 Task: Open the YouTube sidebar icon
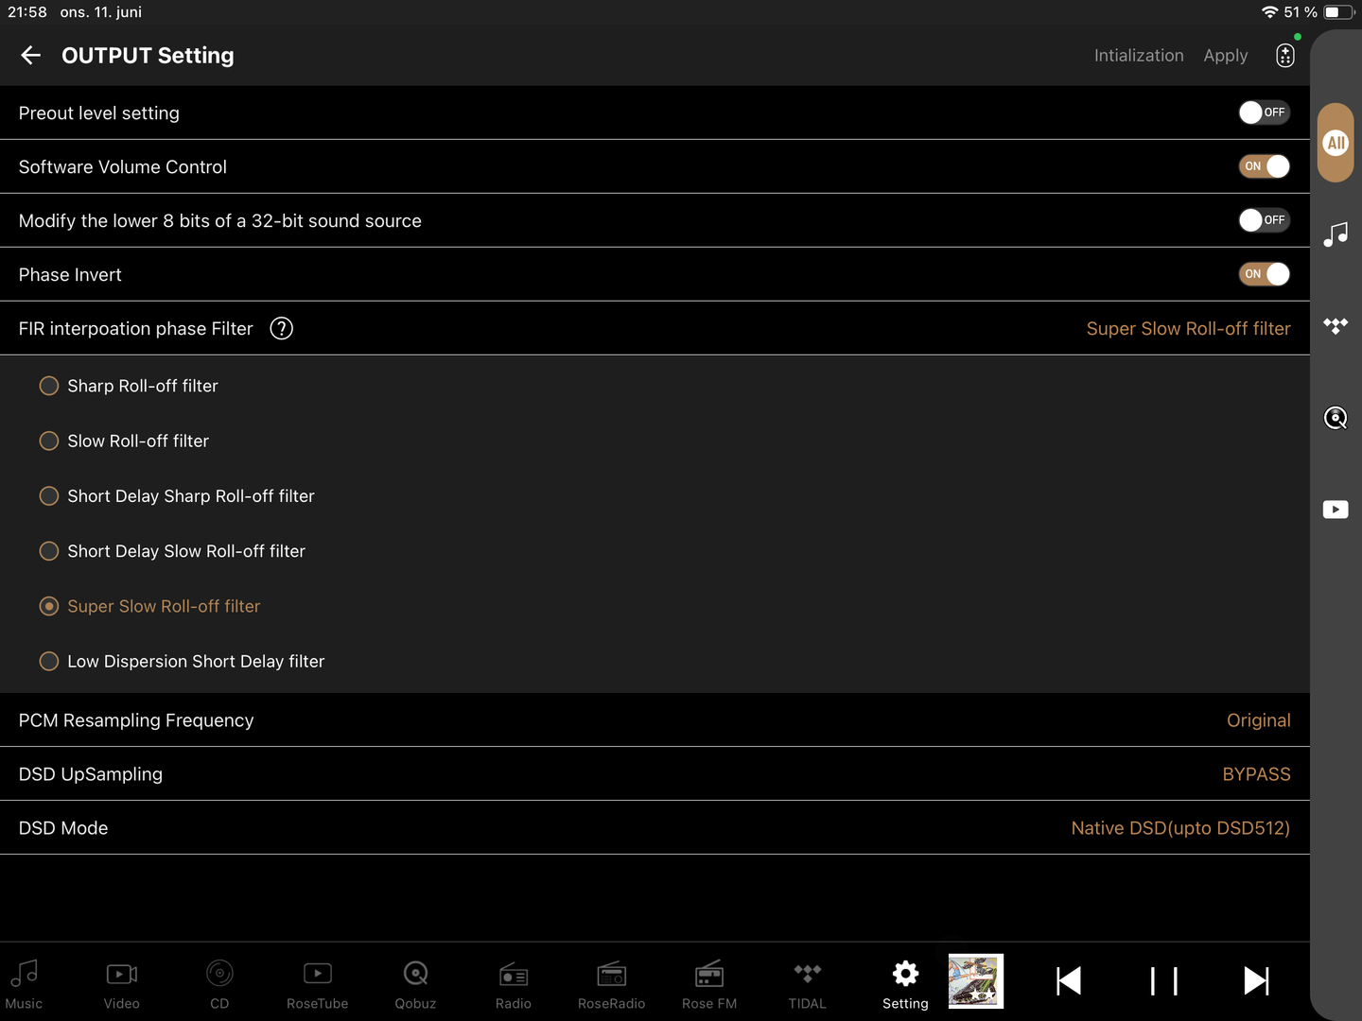point(1336,510)
